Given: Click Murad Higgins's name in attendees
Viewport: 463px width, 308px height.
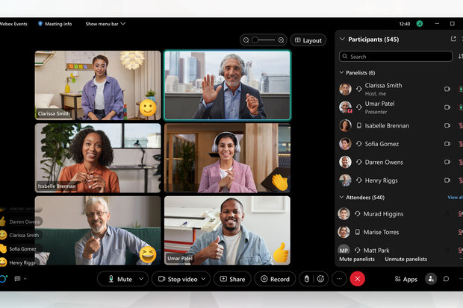Looking at the screenshot, I should tap(383, 214).
